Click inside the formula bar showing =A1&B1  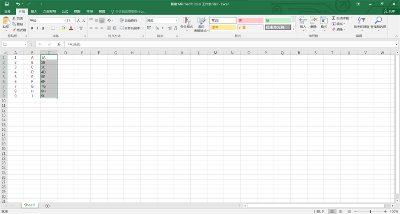click(x=213, y=44)
